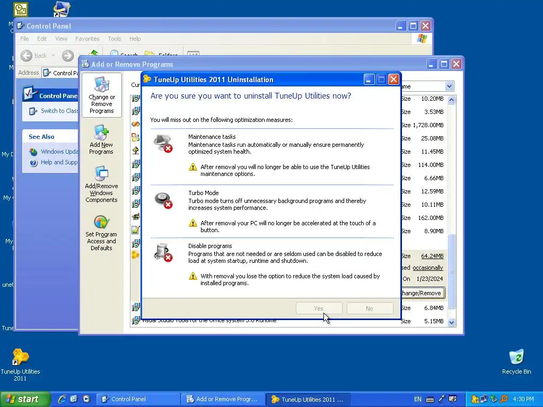Open Add/Remove Windows Components icon
This screenshot has height=407, width=543.
click(x=101, y=184)
